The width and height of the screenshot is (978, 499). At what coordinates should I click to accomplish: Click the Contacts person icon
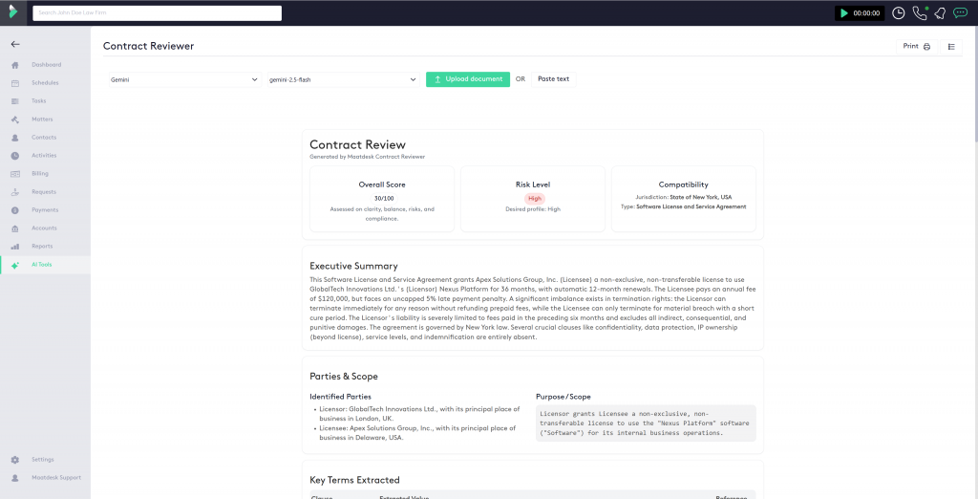coord(15,138)
